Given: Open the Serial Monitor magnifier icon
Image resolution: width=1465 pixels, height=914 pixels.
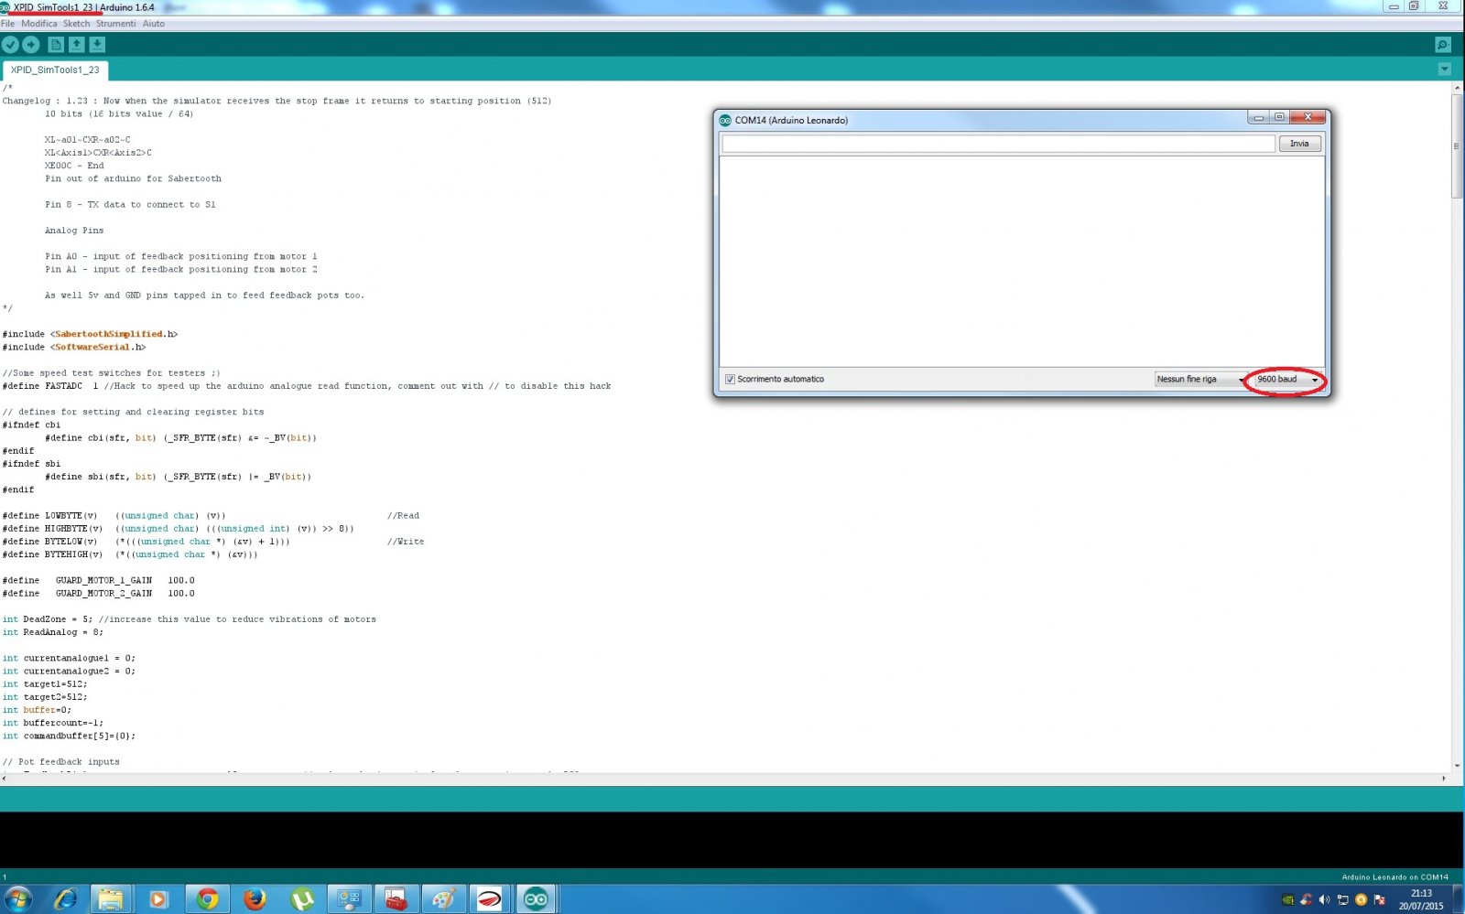Looking at the screenshot, I should point(1443,45).
